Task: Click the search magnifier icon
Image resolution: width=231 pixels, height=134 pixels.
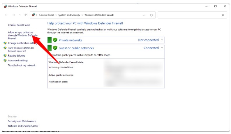Action: click(x=223, y=15)
